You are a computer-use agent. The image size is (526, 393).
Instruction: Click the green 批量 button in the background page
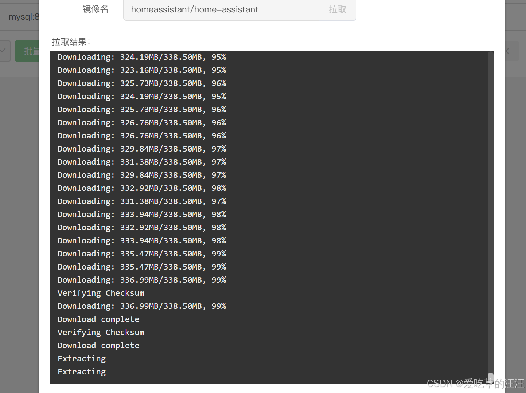[x=27, y=51]
